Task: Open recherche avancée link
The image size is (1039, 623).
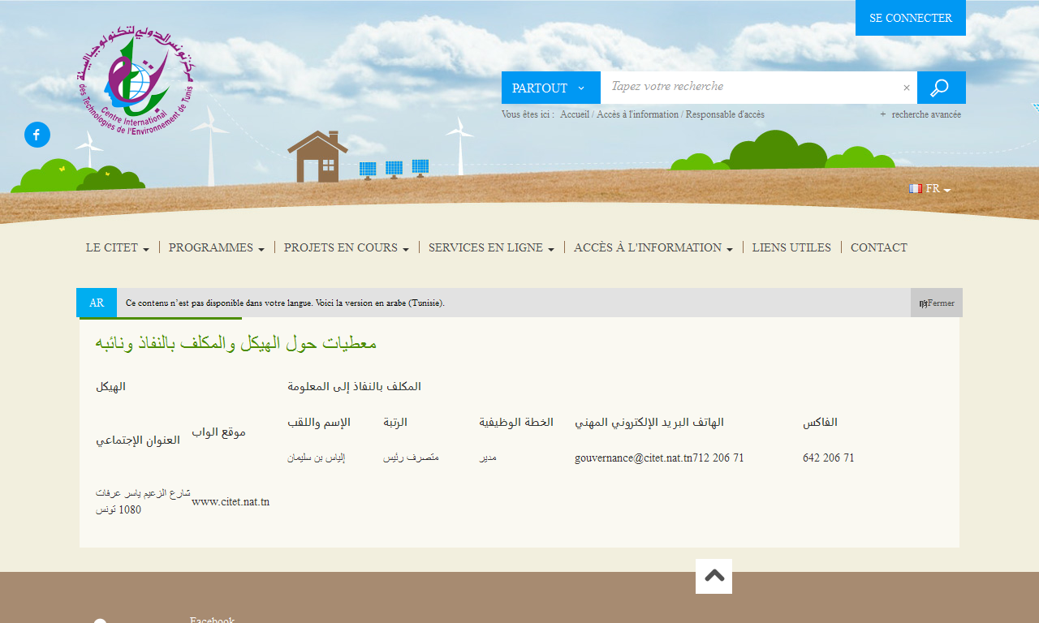Action: click(920, 114)
